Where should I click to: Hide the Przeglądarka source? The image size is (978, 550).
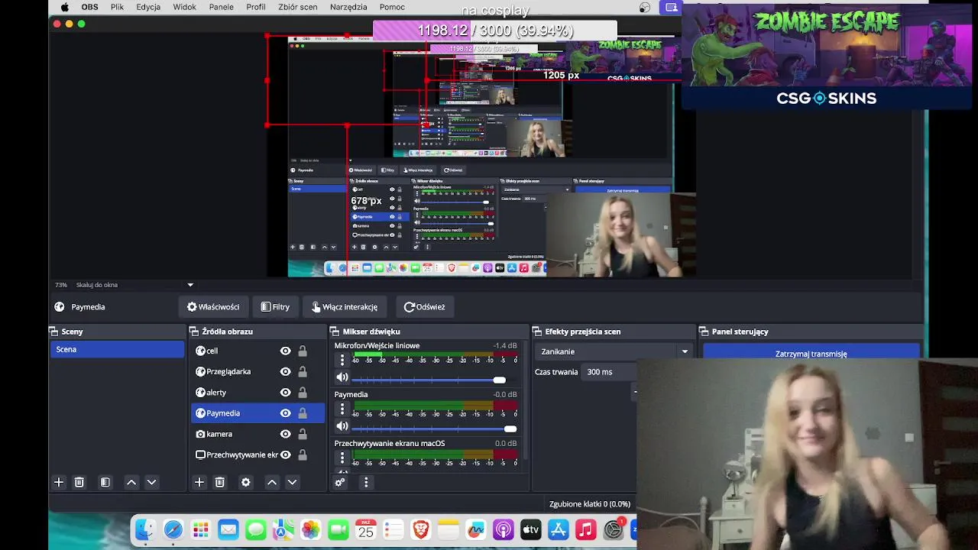[x=285, y=371]
